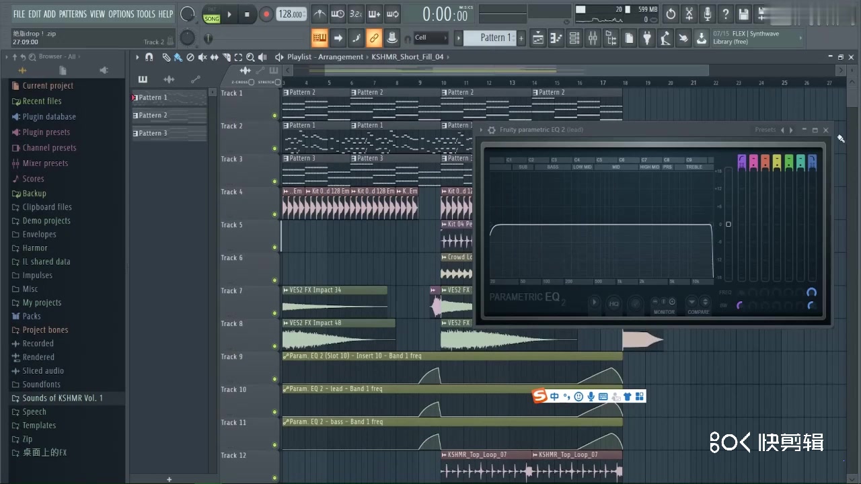Click the tempo 128.000 field
Screen dimensions: 861x484
coord(291,14)
